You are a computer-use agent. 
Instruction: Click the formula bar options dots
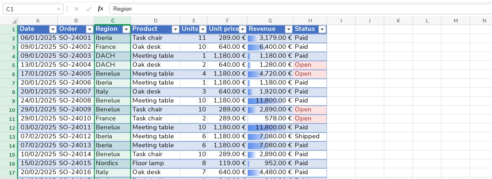pos(67,9)
